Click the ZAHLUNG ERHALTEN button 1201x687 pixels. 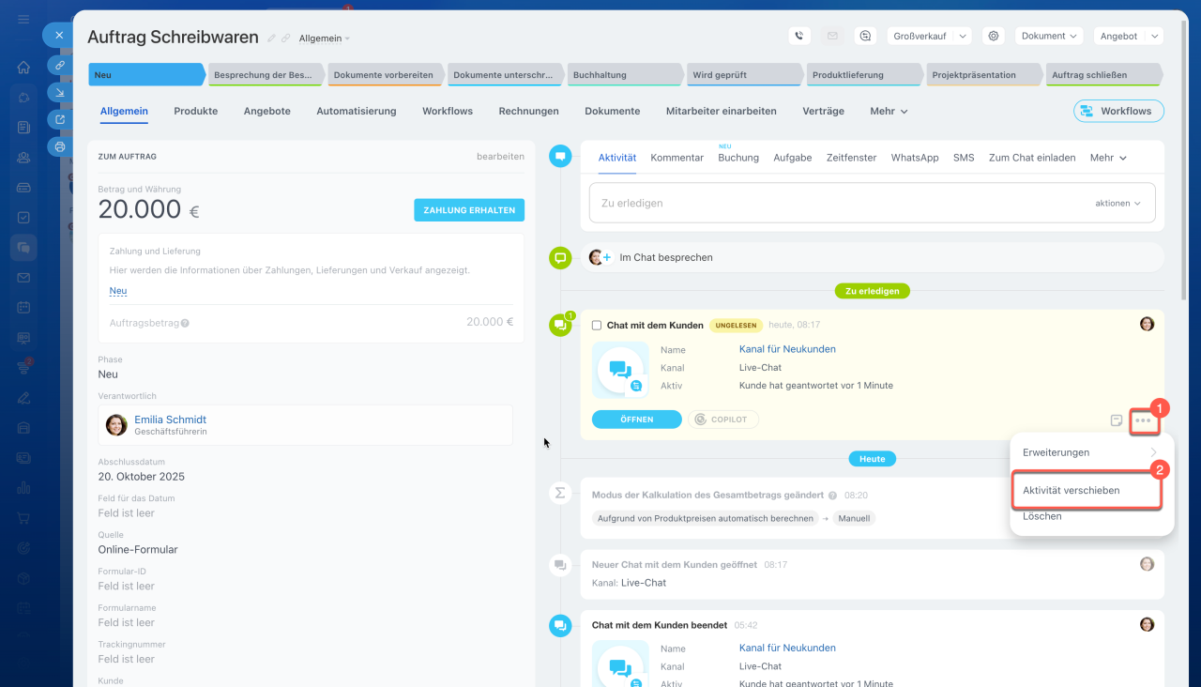468,210
